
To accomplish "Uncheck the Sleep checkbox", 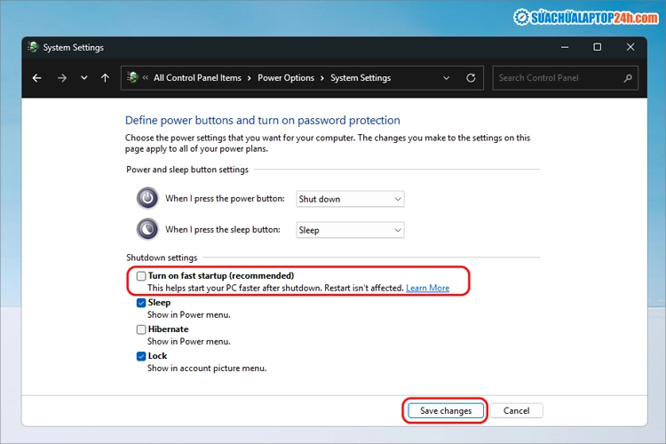I will coord(141,303).
